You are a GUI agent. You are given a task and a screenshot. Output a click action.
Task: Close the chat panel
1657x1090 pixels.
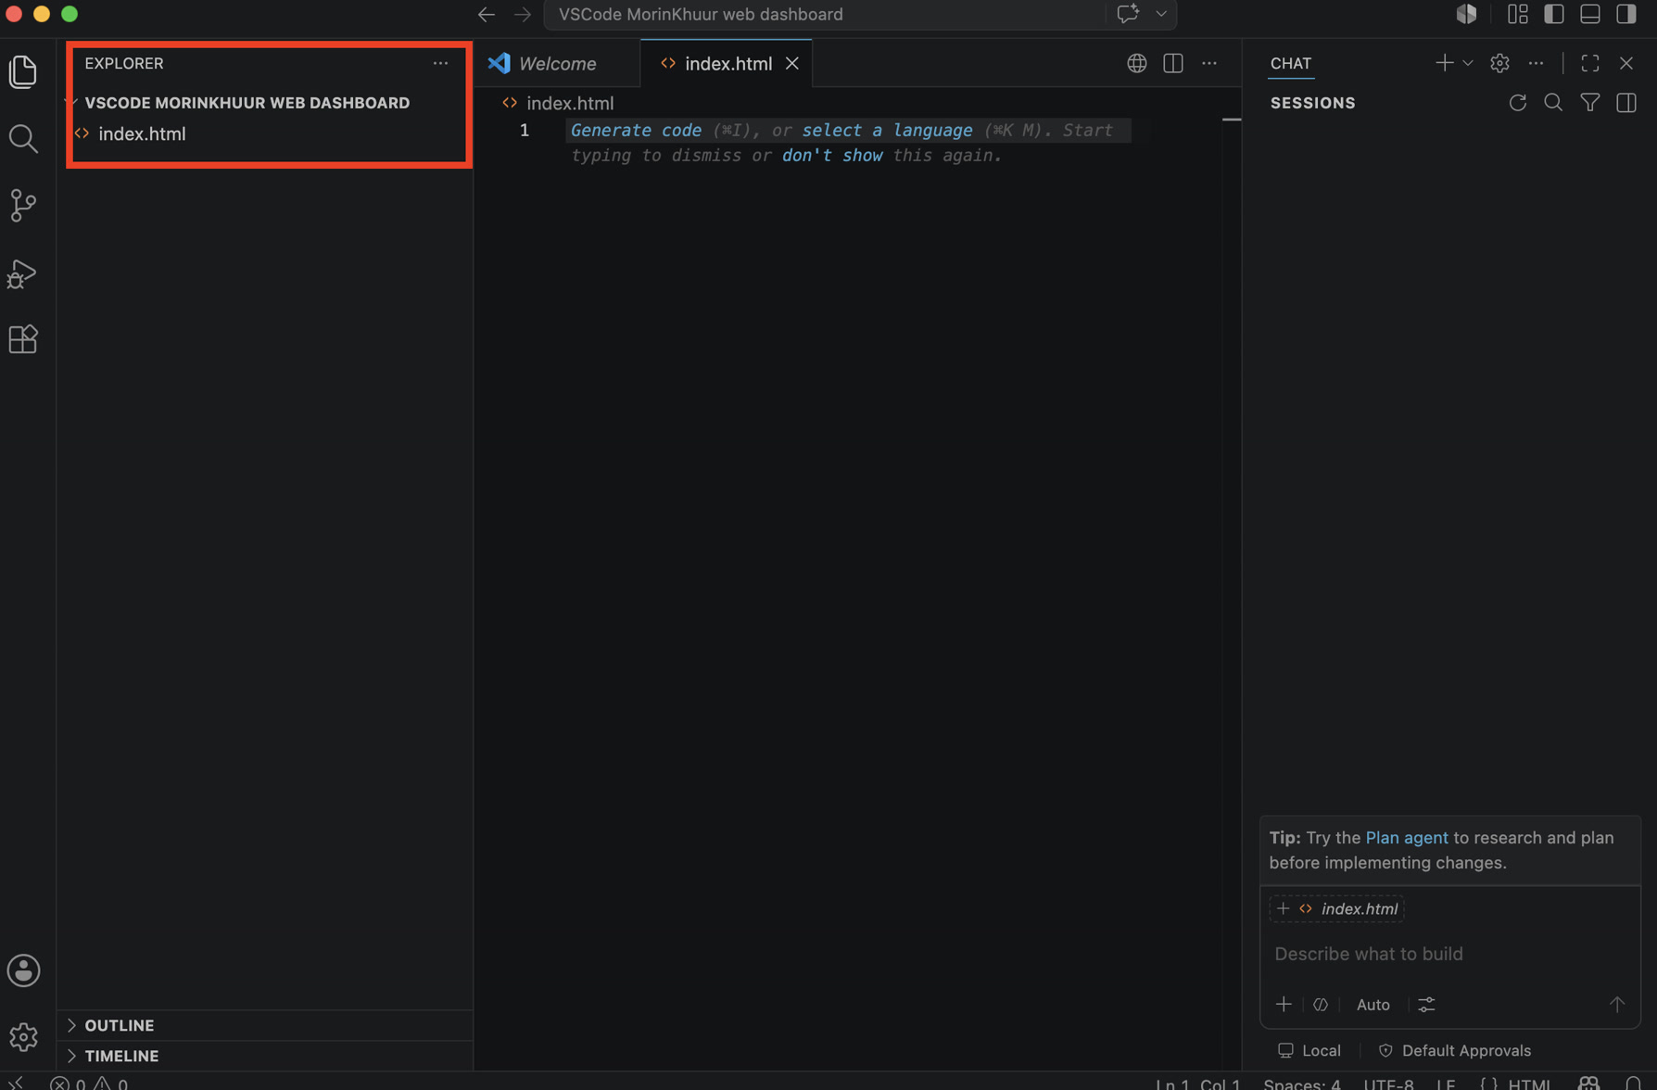coord(1626,63)
